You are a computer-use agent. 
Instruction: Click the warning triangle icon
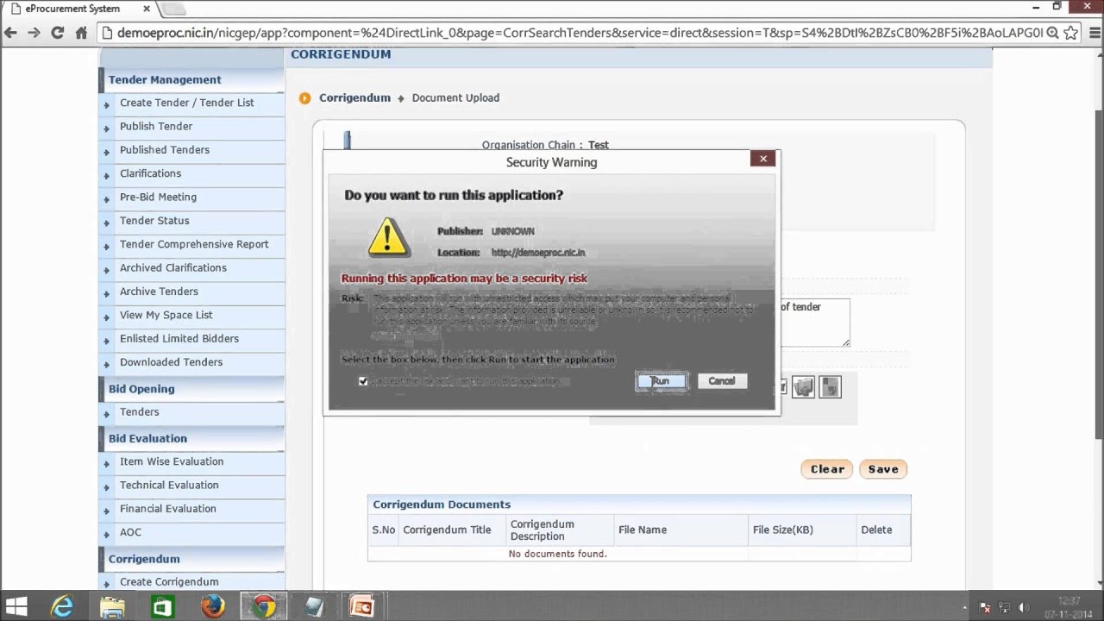click(x=389, y=237)
